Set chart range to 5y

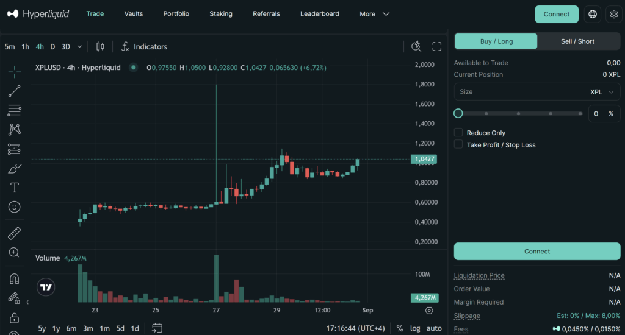coord(42,328)
